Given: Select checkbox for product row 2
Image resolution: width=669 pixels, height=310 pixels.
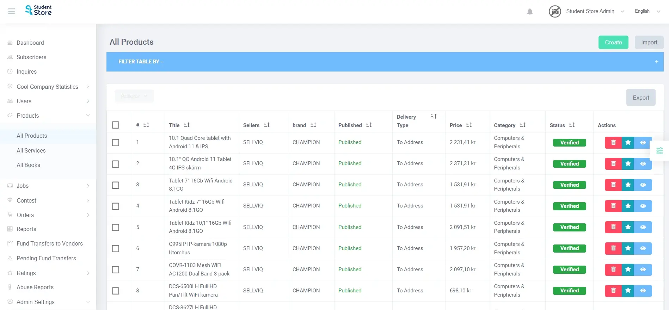Looking at the screenshot, I should coord(116,164).
